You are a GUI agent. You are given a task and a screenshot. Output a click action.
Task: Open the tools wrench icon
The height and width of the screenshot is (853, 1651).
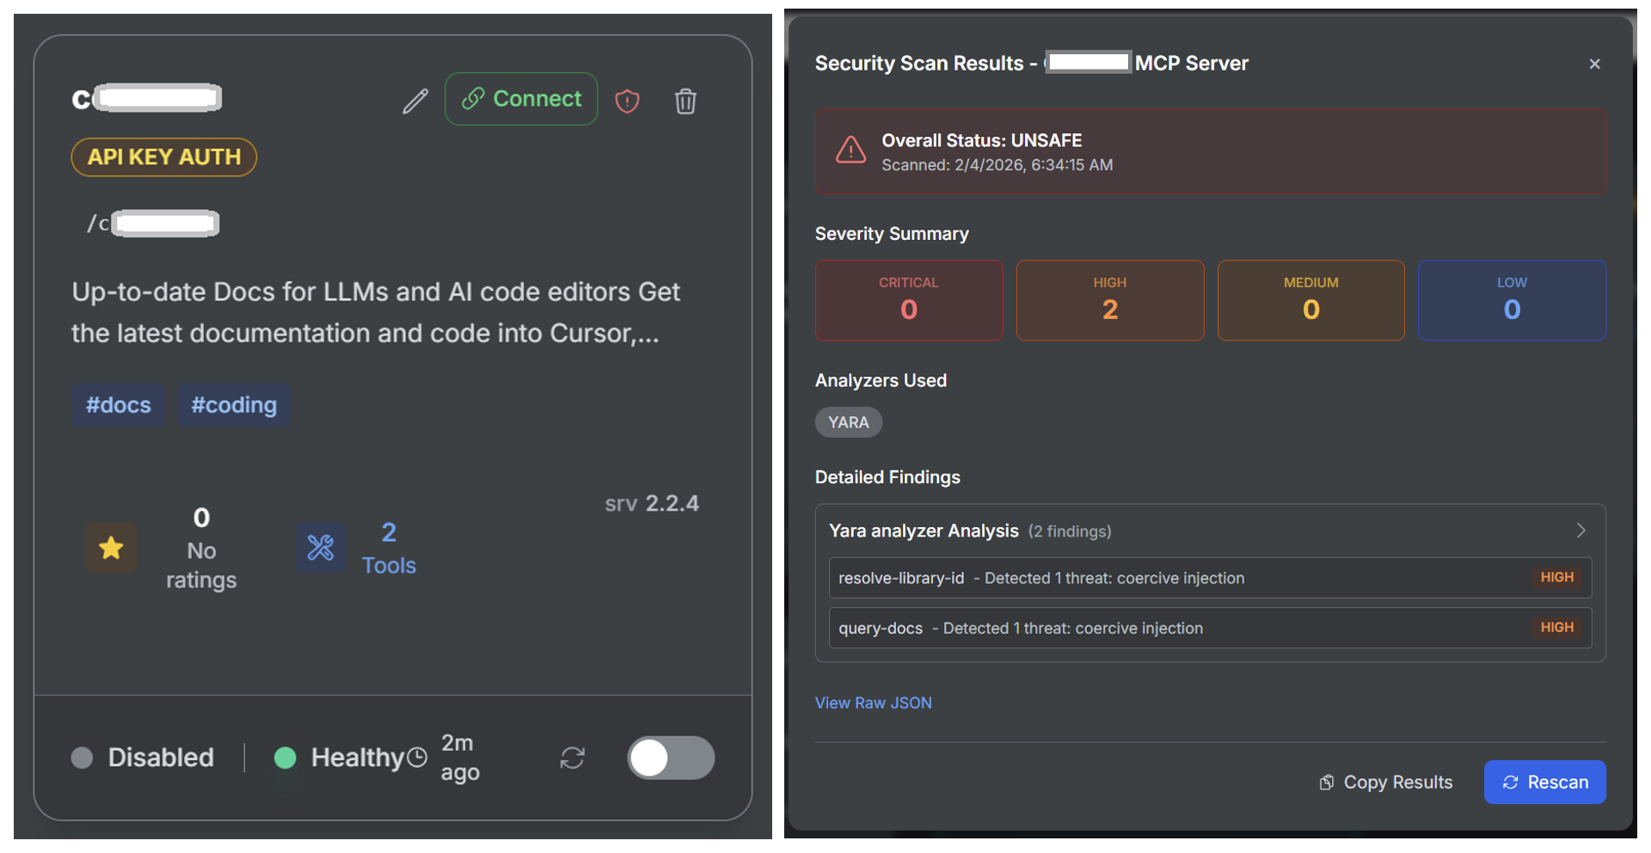321,548
